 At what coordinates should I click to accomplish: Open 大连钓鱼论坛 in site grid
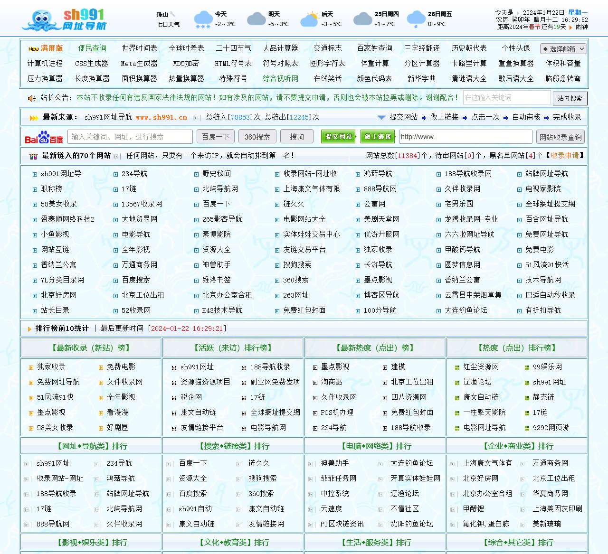pos(466,310)
